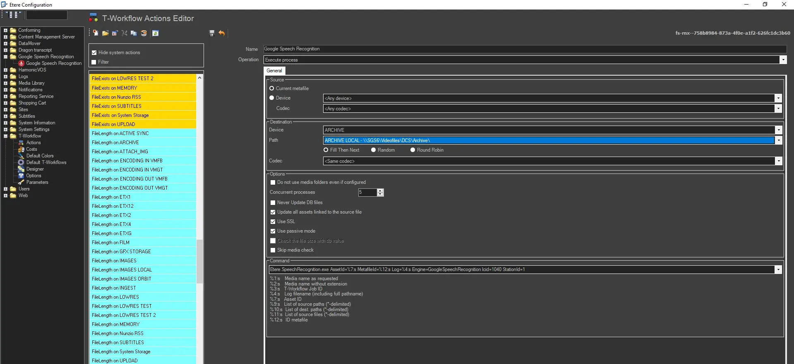This screenshot has height=364, width=794.
Task: Select the Round Robin radio button
Action: click(x=413, y=150)
